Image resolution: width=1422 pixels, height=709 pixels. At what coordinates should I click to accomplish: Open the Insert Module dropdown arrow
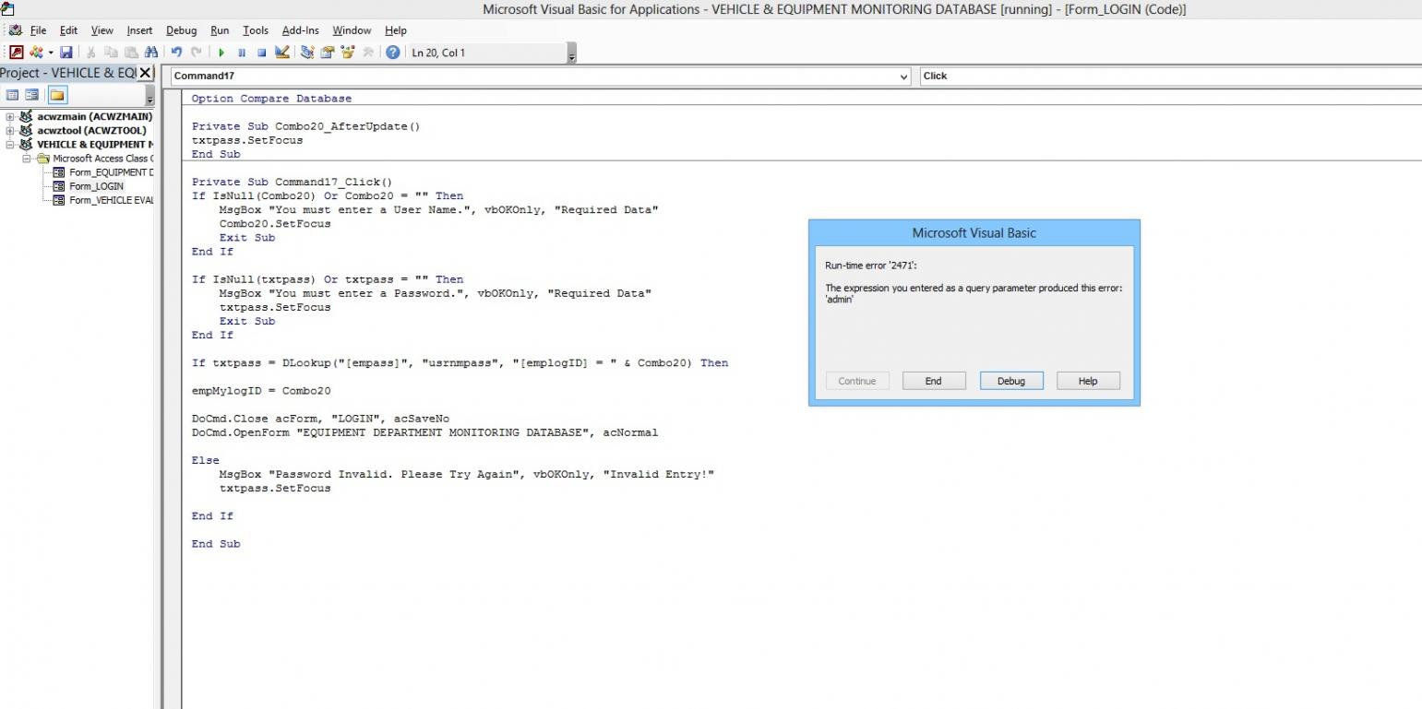coord(50,53)
